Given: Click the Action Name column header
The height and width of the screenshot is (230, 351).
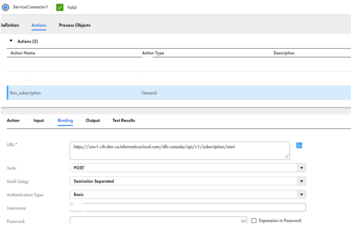Looking at the screenshot, I should click(23, 53).
